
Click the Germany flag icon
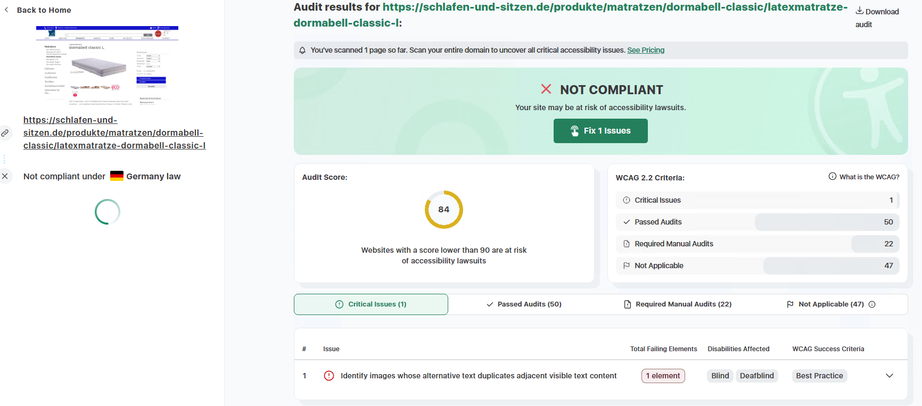[x=117, y=176]
